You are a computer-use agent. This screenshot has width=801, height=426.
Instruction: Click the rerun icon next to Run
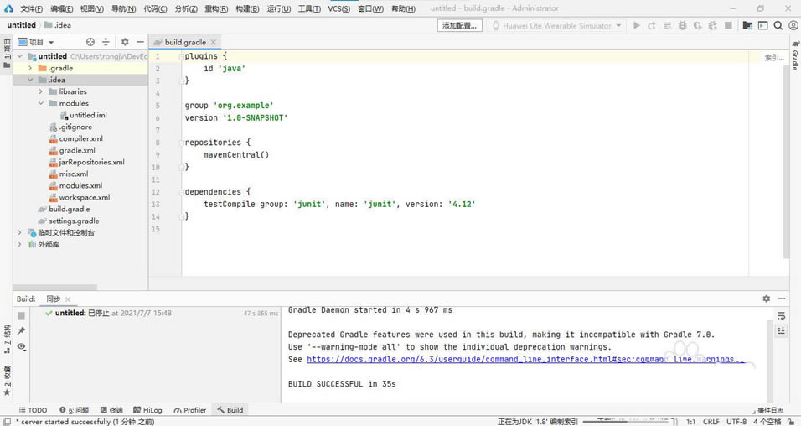pos(652,25)
